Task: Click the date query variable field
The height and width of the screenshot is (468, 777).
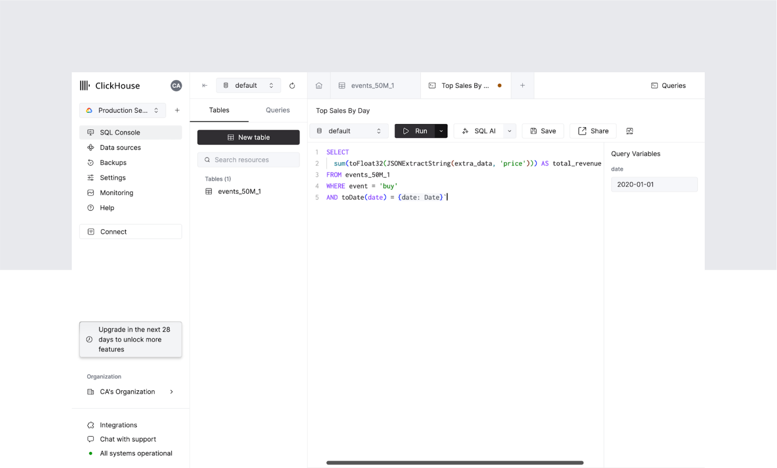Action: [x=654, y=184]
